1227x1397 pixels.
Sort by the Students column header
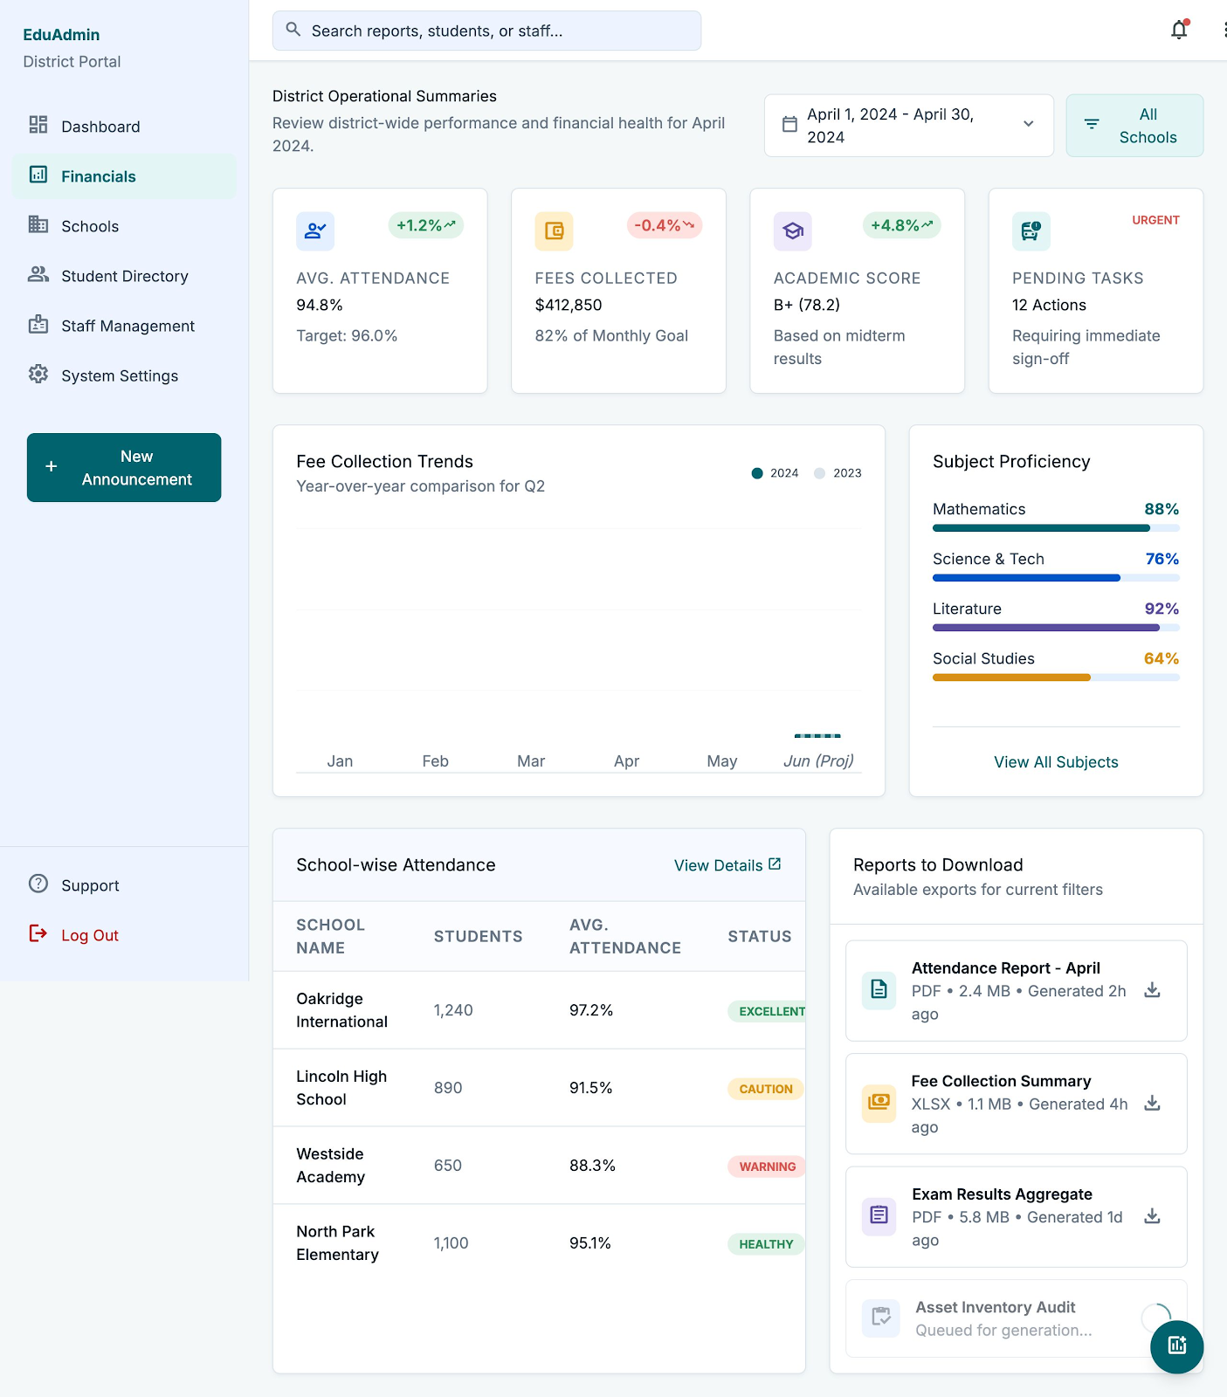coord(478,936)
